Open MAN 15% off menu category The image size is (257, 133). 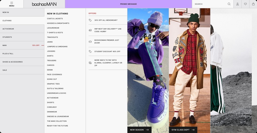pos(22,45)
